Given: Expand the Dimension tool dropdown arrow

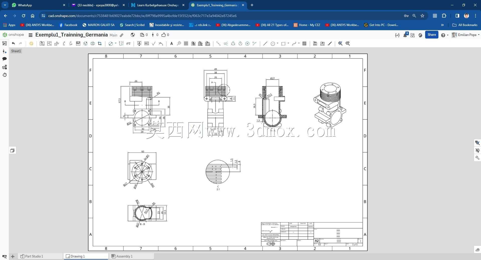Looking at the screenshot, I should [x=116, y=43].
